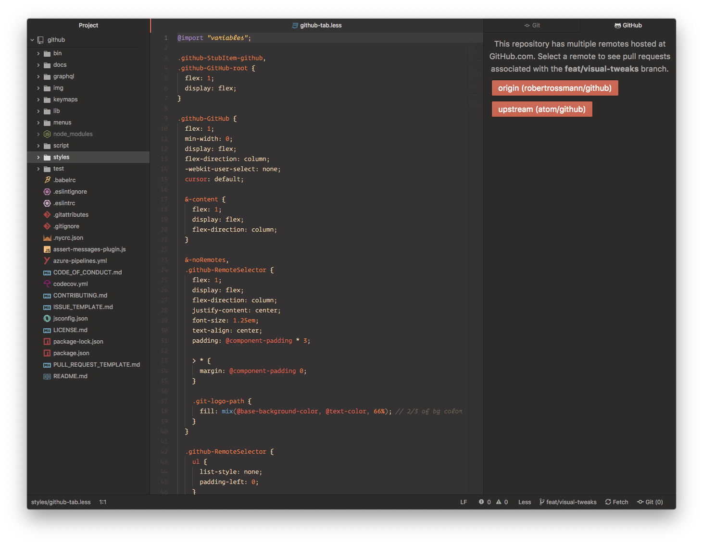703x545 pixels.
Task: Change the LF line ending setting
Action: (464, 502)
